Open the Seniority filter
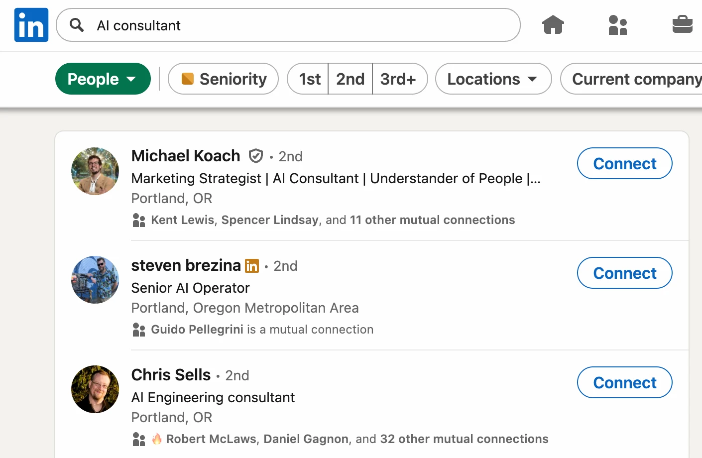The image size is (702, 458). (223, 79)
